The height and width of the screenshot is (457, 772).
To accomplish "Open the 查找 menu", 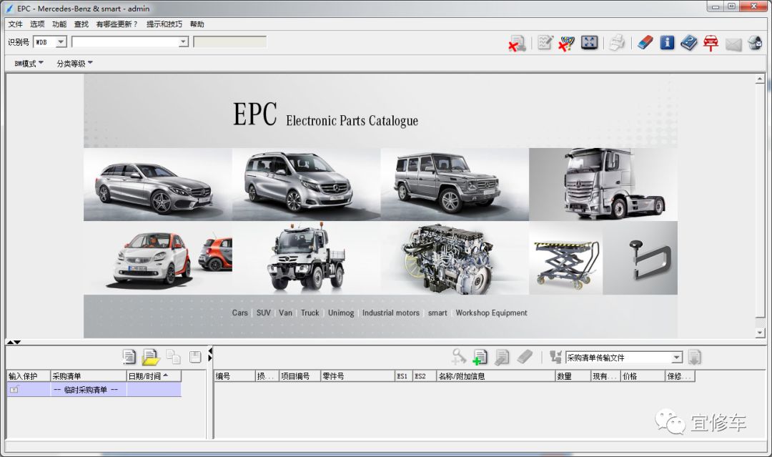I will (81, 24).
